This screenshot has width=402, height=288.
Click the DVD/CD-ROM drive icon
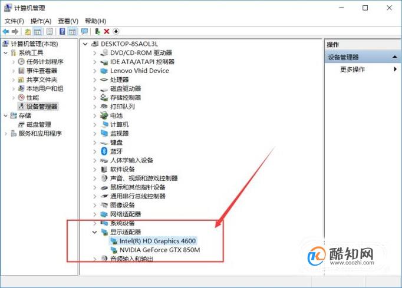tap(104, 53)
